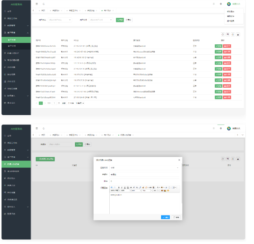Apply underline using the editor toolbar U icon

(125, 187)
